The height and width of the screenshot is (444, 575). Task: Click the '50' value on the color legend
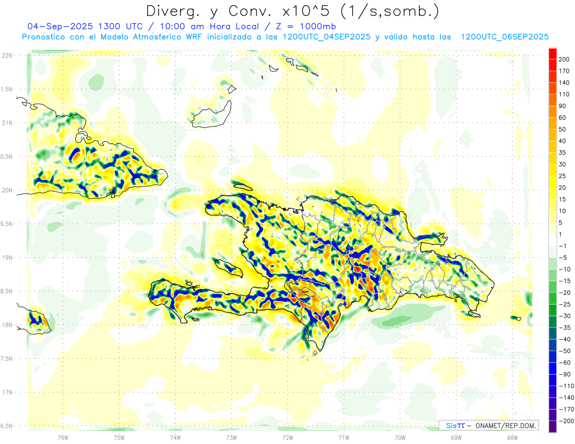[562, 129]
